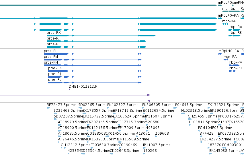The height and width of the screenshot is (155, 244).
Task: Open the EK306305.5prime EST label
Action: point(158,105)
